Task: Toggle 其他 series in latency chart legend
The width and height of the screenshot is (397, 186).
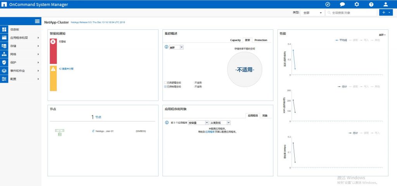Action: pos(375,40)
